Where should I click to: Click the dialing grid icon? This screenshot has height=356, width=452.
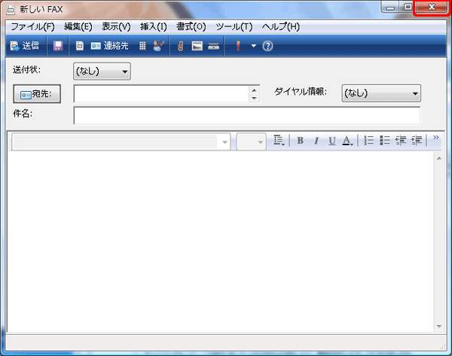(x=142, y=46)
